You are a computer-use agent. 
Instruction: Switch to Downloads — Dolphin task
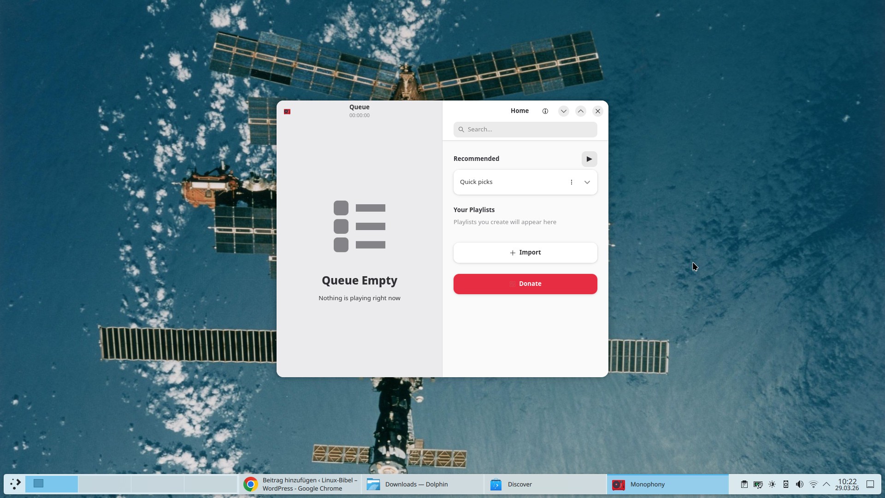click(422, 484)
